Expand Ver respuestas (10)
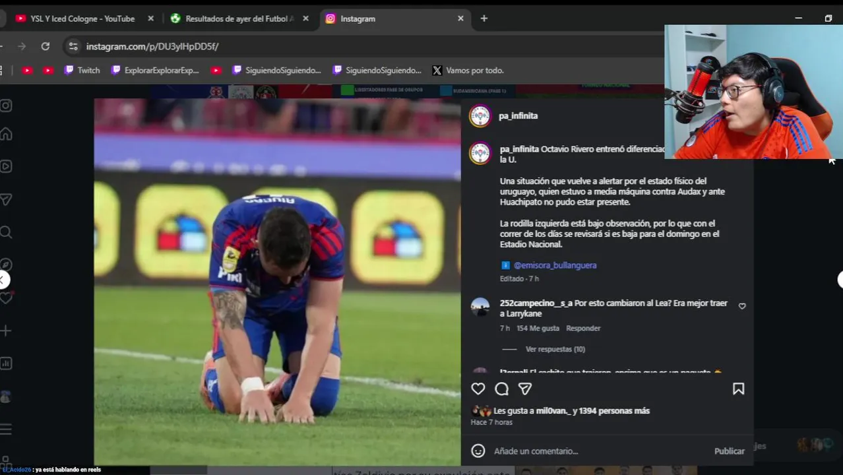 pyautogui.click(x=555, y=349)
